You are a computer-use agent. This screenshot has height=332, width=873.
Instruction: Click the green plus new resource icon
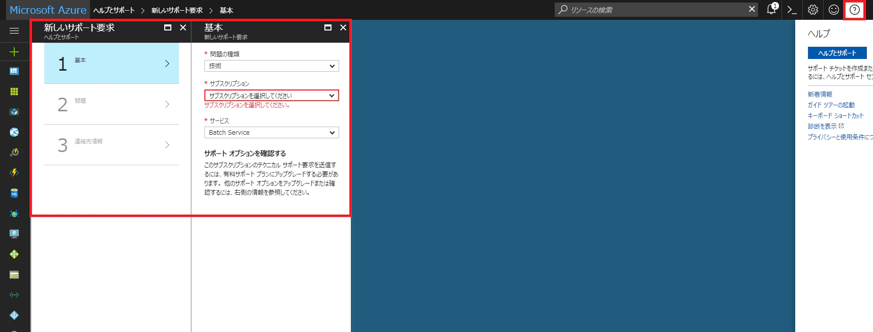click(14, 52)
